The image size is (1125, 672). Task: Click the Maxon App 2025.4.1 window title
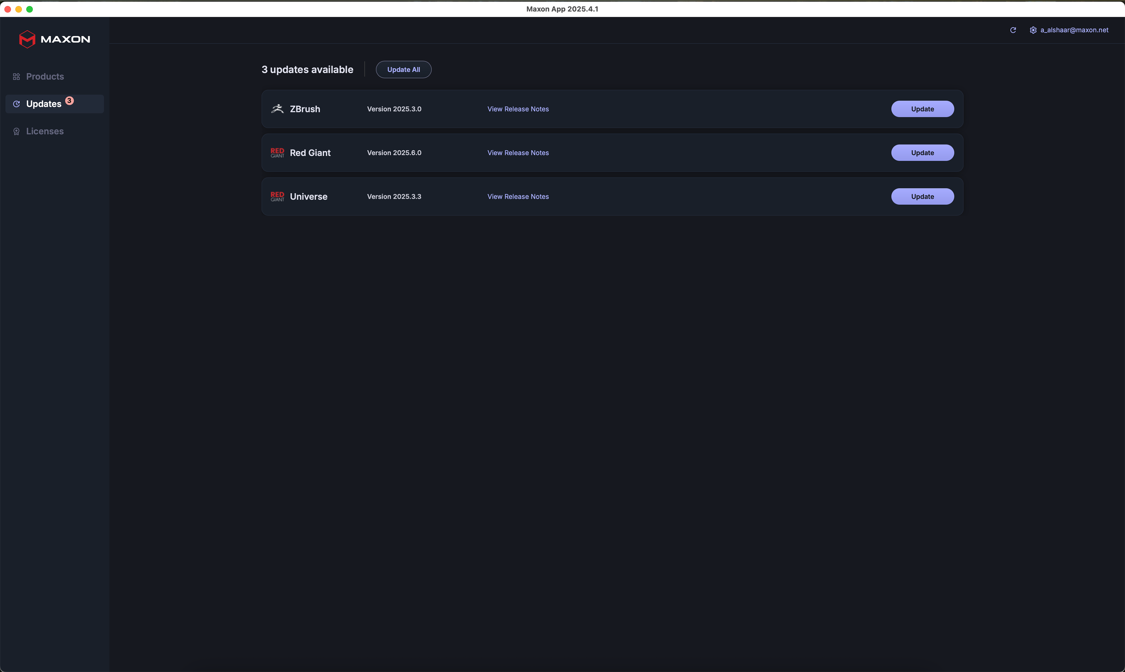pyautogui.click(x=562, y=9)
